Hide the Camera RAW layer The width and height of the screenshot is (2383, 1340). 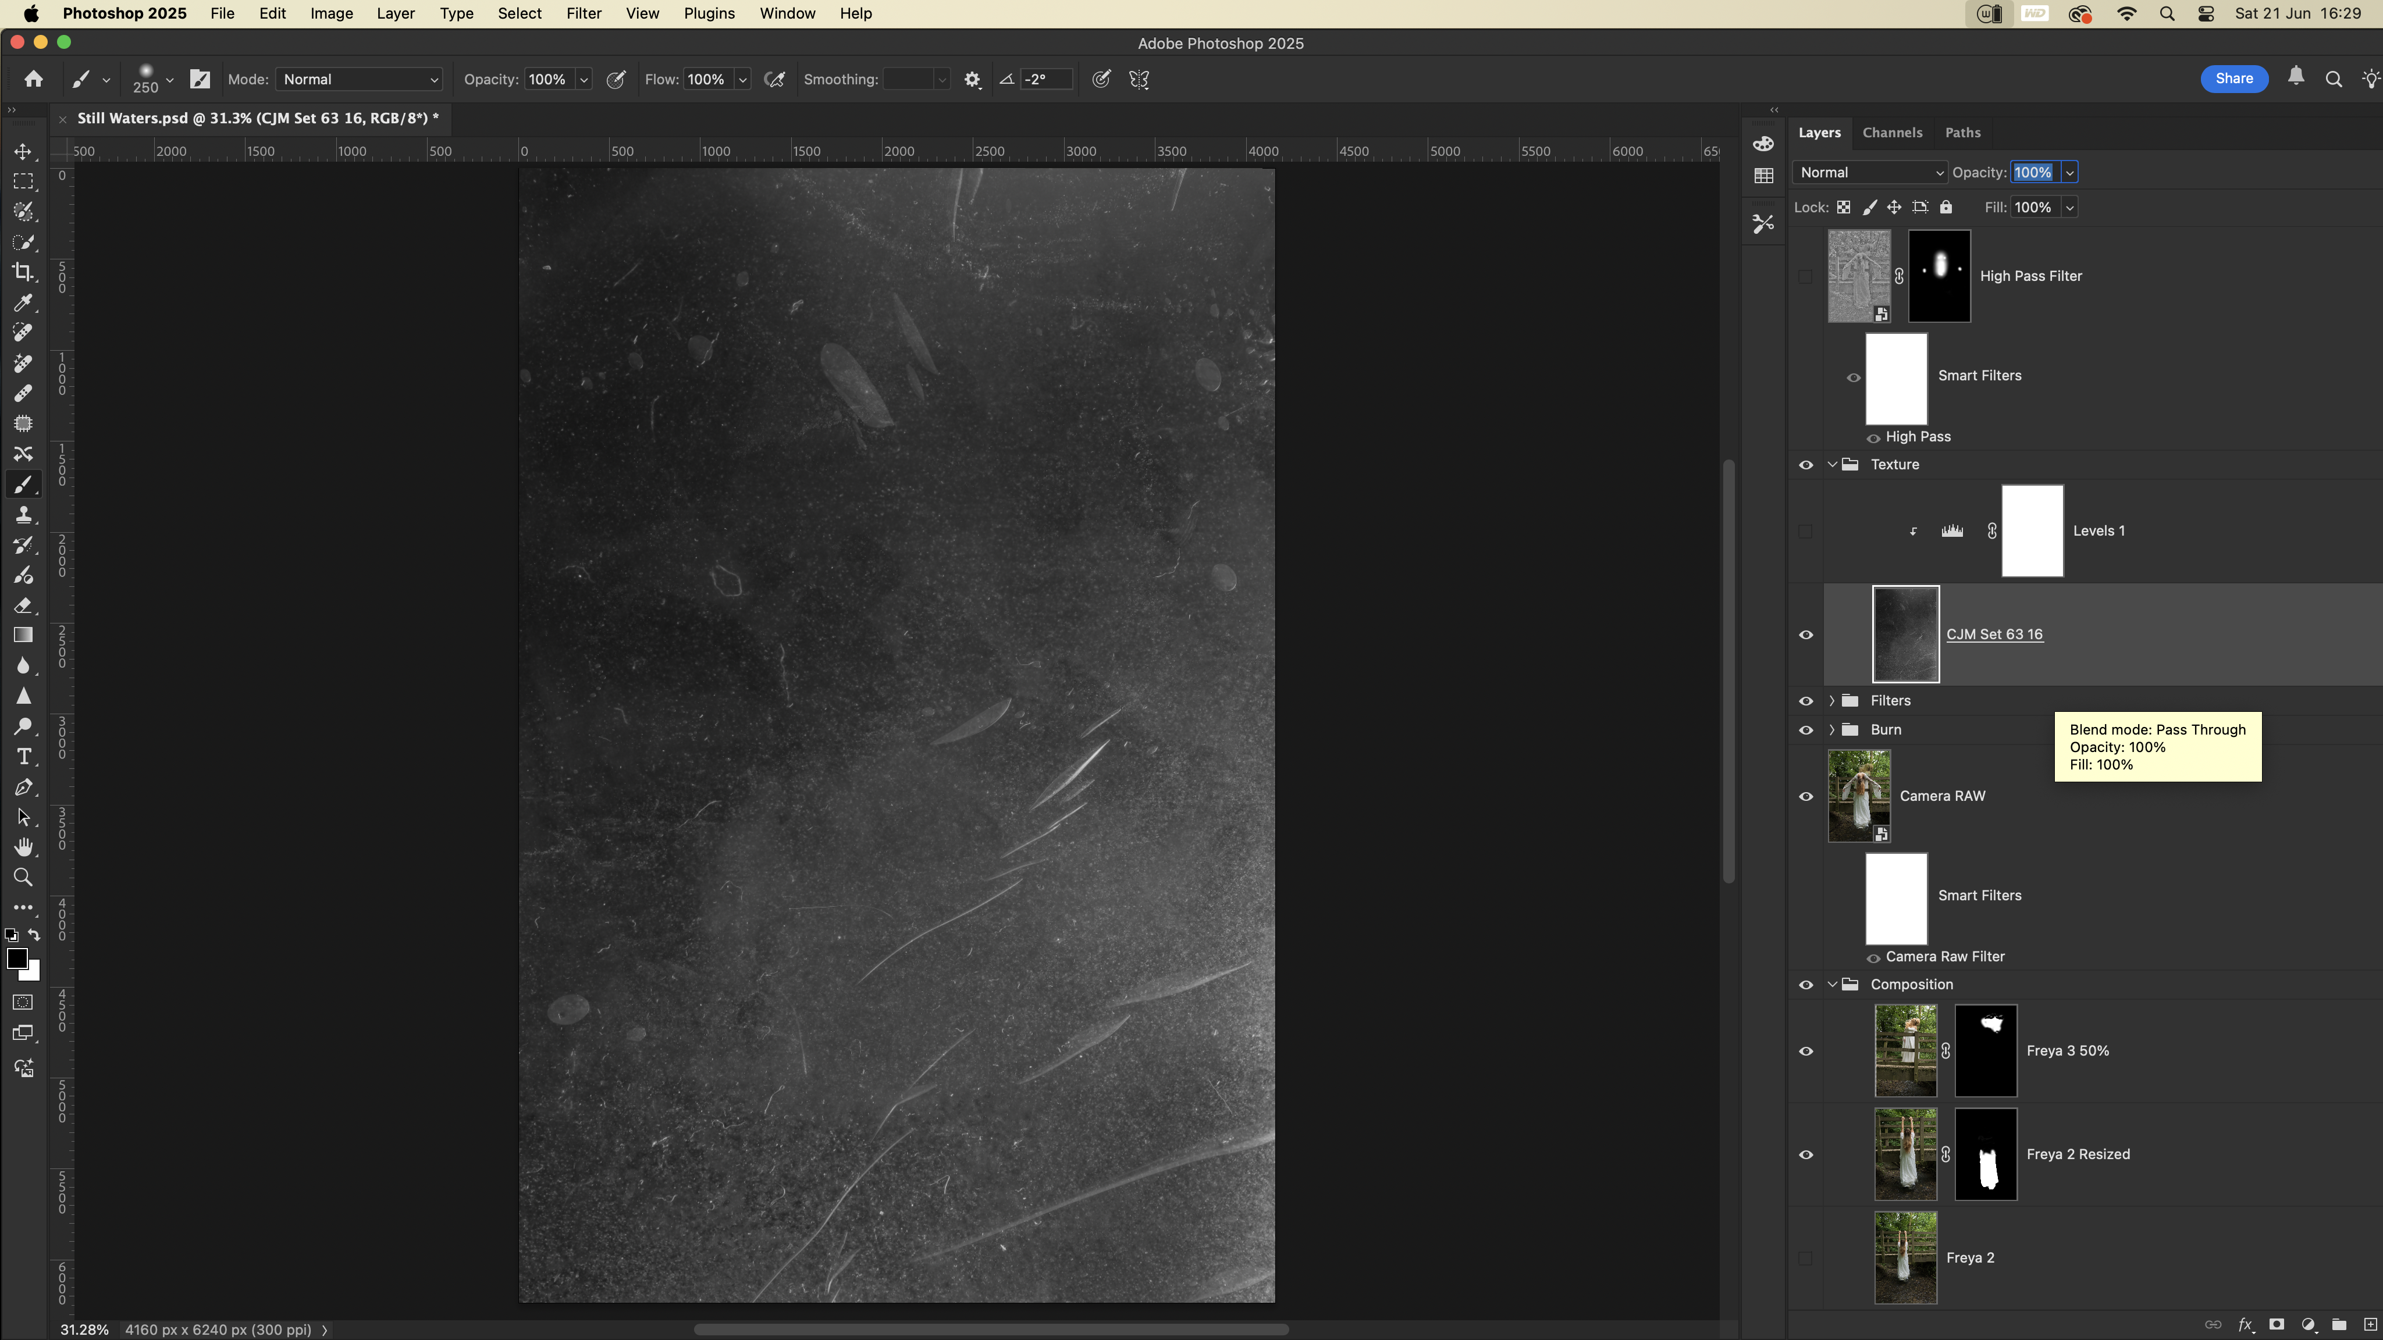1805,796
